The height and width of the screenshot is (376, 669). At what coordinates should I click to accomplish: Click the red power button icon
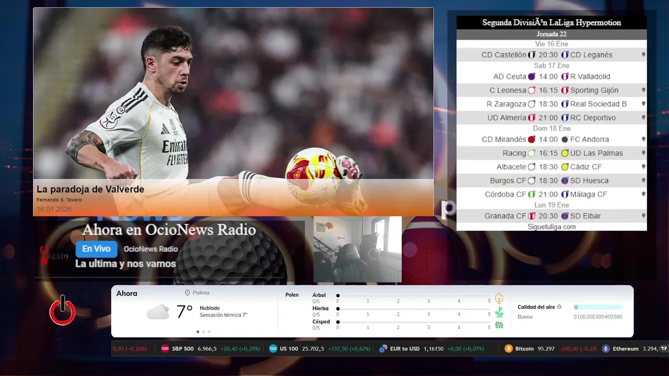[x=63, y=310]
